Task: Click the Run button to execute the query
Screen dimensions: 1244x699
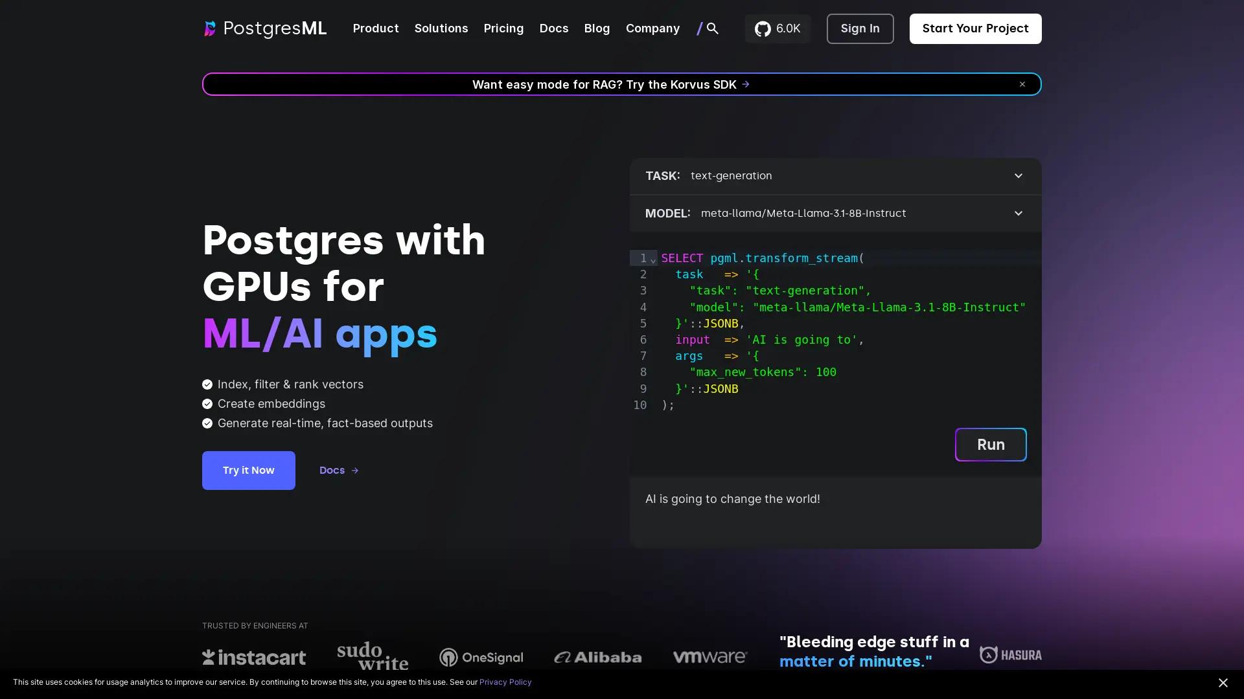Action: coord(990,445)
